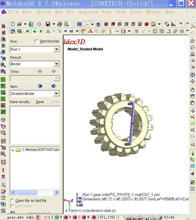Click the Clear results button
The image size is (196, 220).
tap(55, 102)
